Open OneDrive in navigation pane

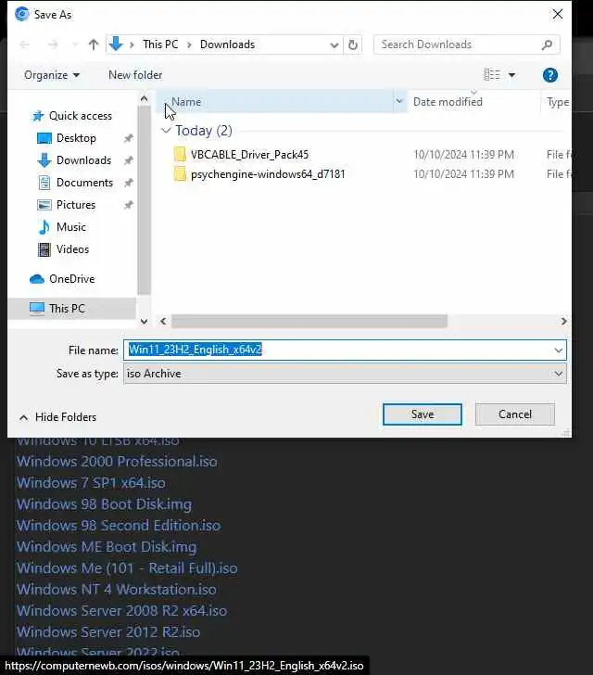coord(72,279)
